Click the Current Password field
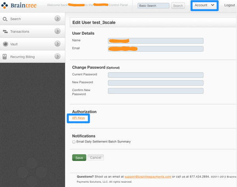This screenshot has height=187, width=237. click(156, 75)
